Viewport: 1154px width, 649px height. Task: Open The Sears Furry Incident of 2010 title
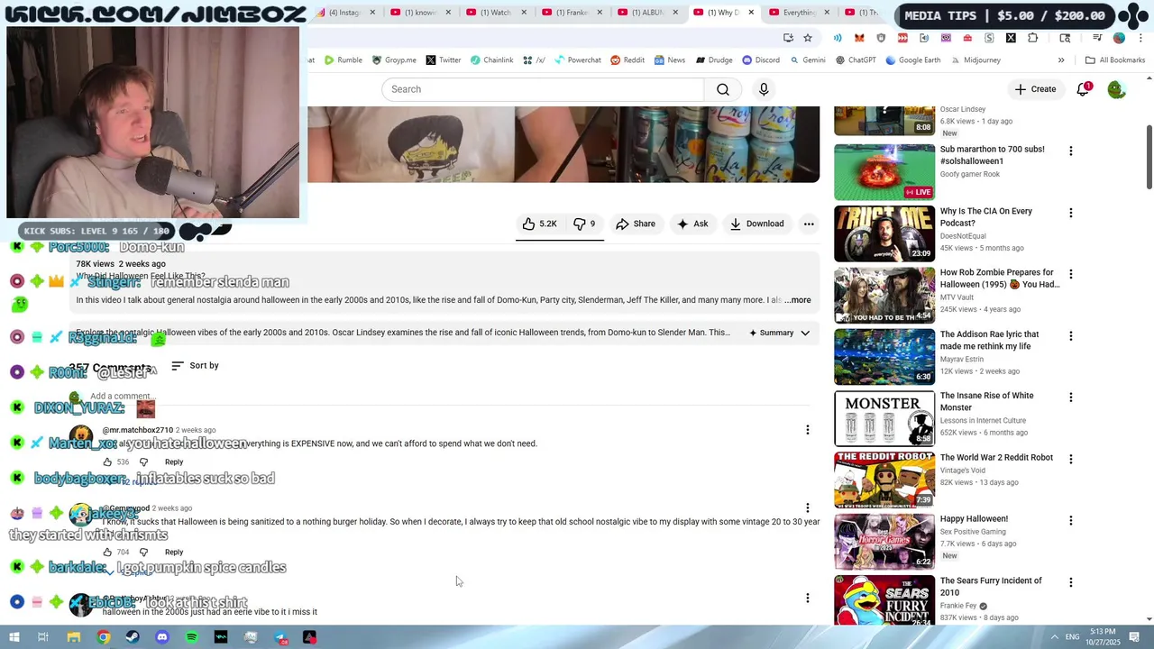click(x=991, y=587)
